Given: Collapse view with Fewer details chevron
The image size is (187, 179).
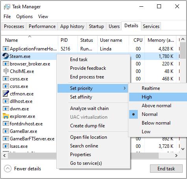Looking at the screenshot, I should [x=7, y=168].
